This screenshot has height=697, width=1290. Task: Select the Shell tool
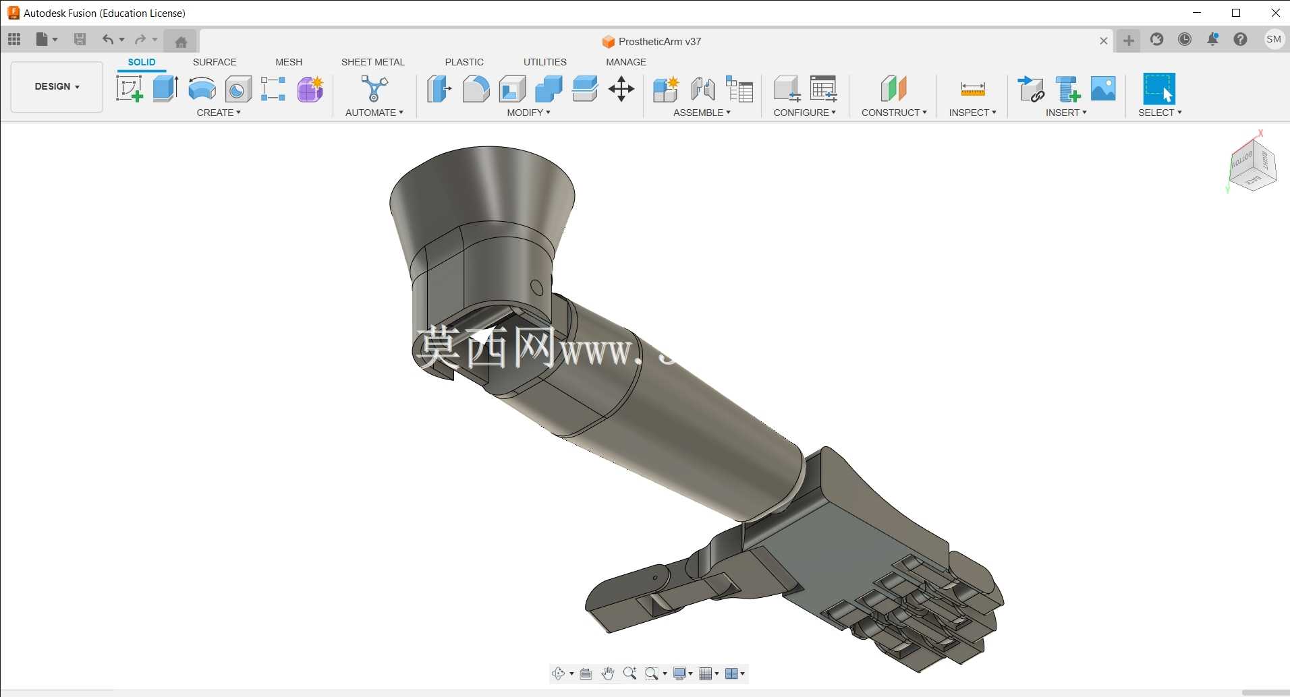click(512, 88)
